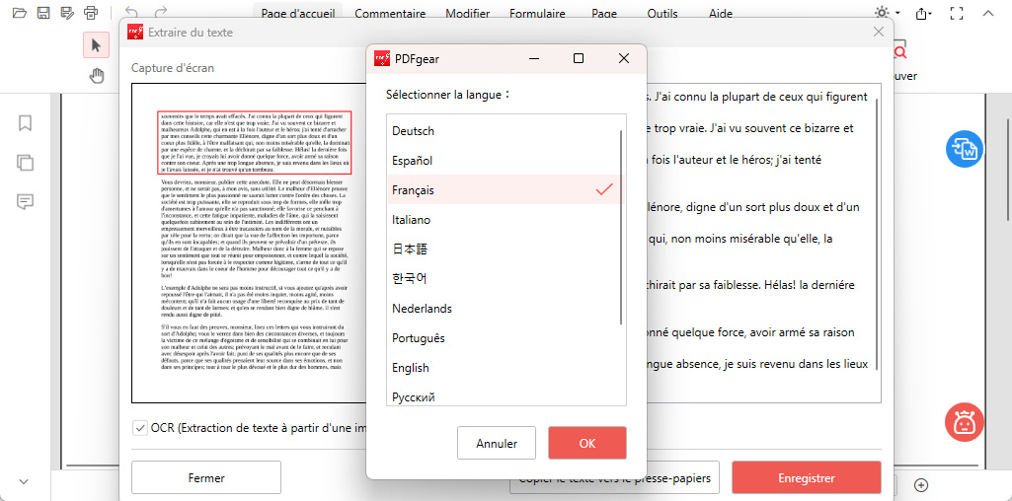Open the Modifier tab

coord(467,14)
